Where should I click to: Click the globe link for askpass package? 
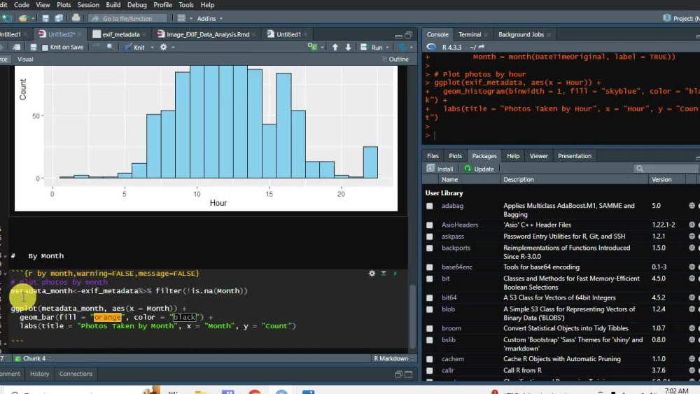click(x=692, y=237)
